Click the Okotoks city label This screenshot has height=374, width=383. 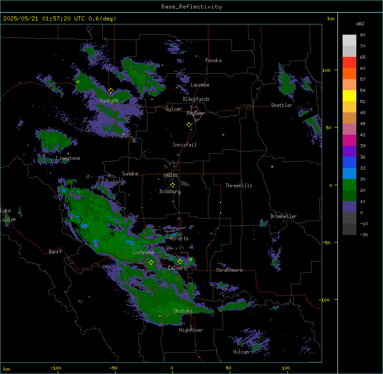pos(183,311)
